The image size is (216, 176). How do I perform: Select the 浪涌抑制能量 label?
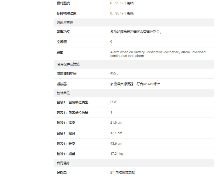point(66,74)
